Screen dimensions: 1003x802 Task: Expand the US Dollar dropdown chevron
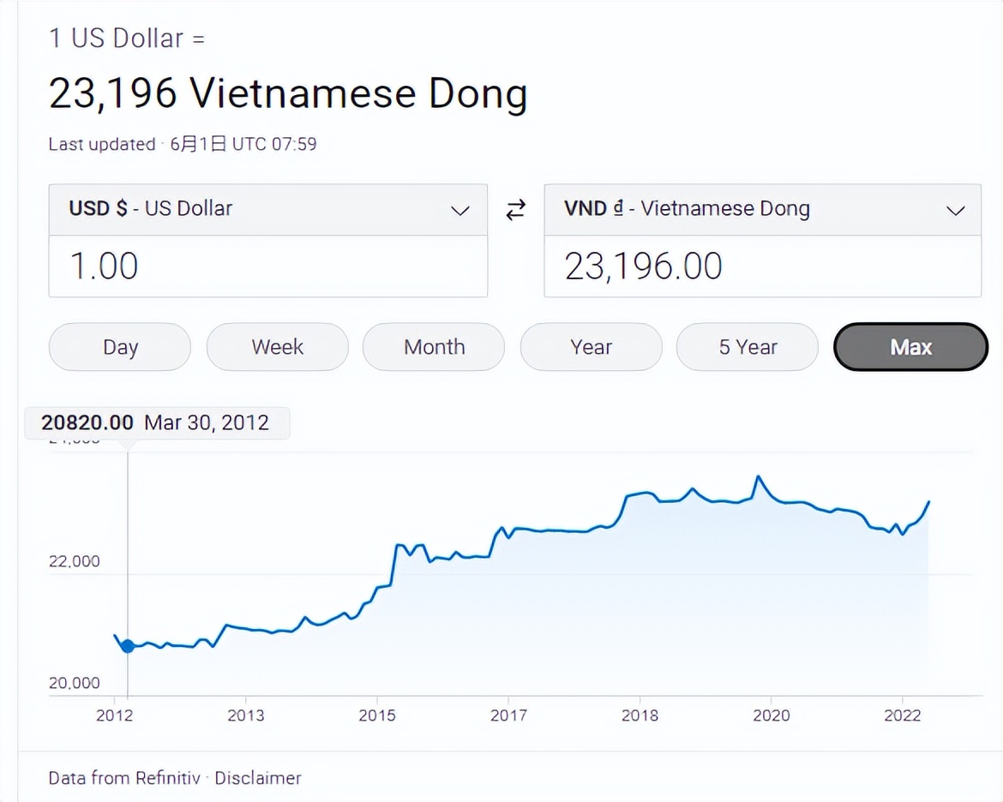460,211
